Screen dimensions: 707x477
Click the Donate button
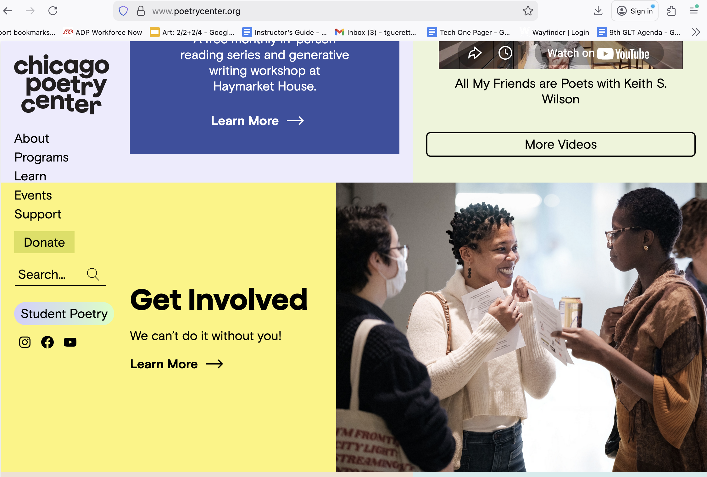tap(44, 242)
